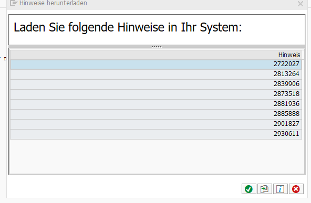This screenshot has height=203, width=311.
Task: Cancel with the red X button
Action: [296, 189]
